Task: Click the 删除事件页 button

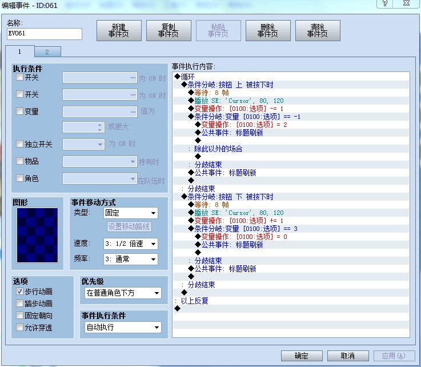Action: 268,31
